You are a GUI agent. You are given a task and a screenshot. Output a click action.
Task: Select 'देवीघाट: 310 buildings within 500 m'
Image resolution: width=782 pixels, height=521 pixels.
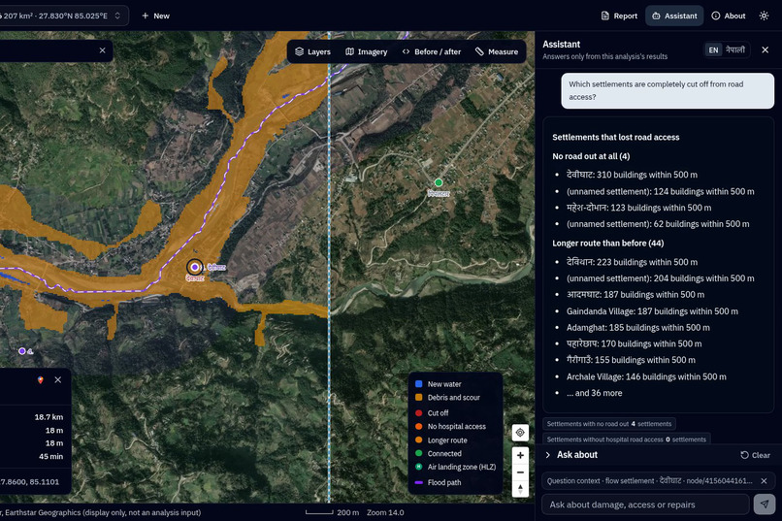tap(632, 175)
